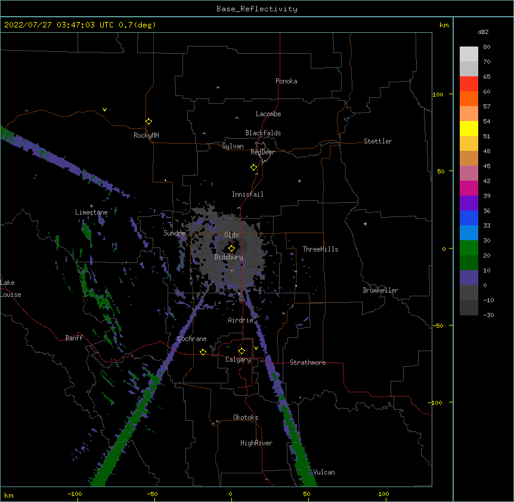Click the yellow diamond marker above Calgary label

point(241,351)
